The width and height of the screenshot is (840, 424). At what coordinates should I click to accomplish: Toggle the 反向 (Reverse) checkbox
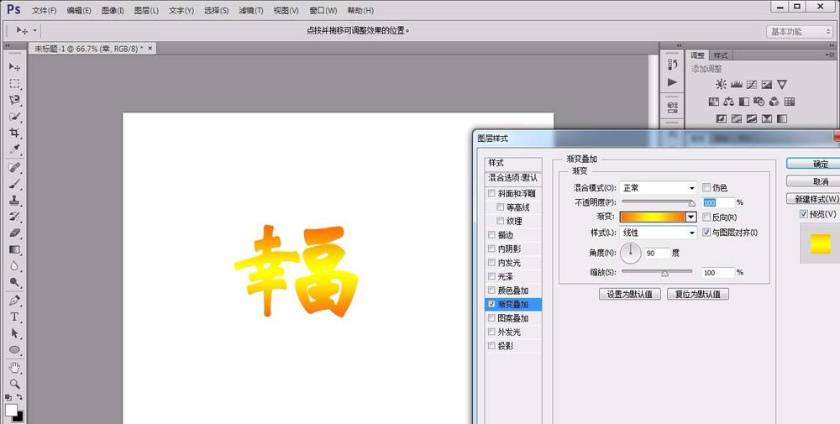(706, 217)
